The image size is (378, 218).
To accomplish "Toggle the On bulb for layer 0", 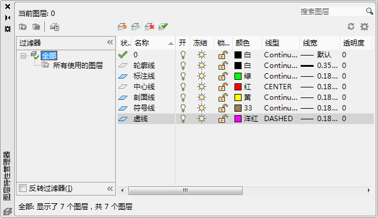I will tap(183, 55).
